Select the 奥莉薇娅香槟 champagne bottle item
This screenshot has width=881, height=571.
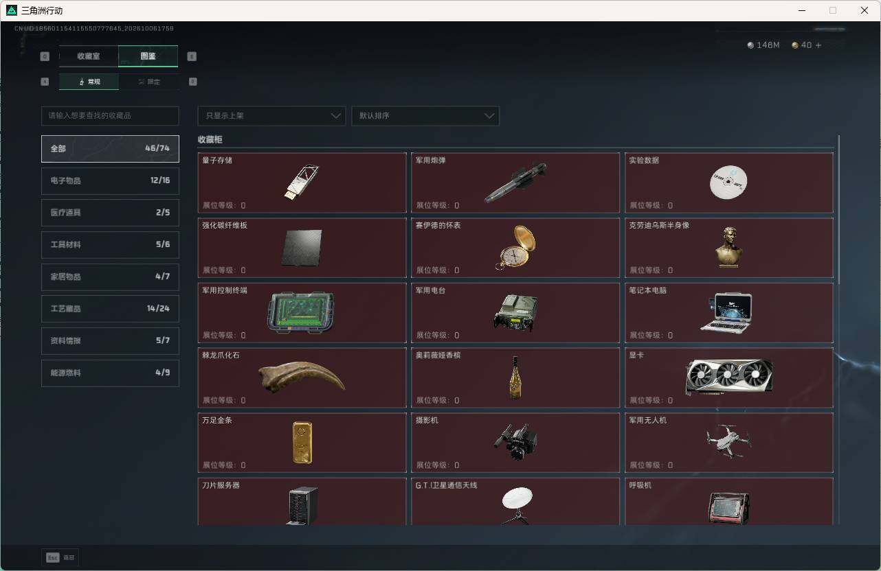[x=515, y=378]
